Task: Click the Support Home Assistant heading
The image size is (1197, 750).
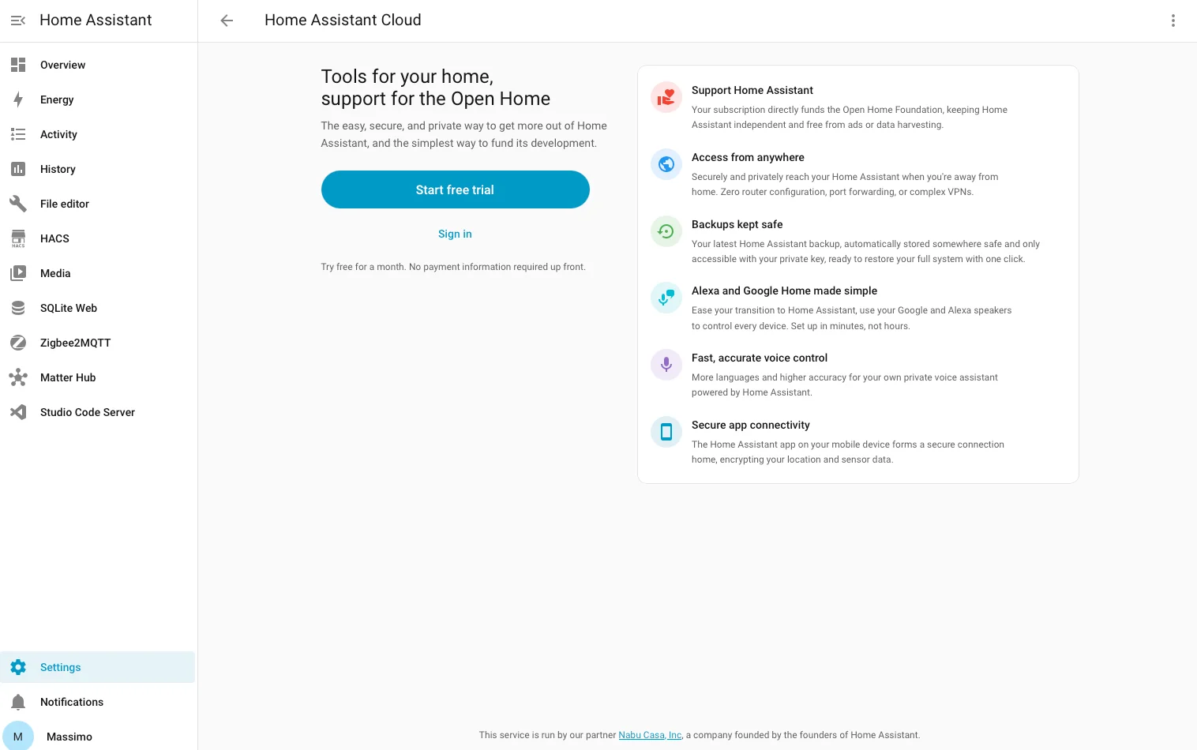Action: (752, 90)
